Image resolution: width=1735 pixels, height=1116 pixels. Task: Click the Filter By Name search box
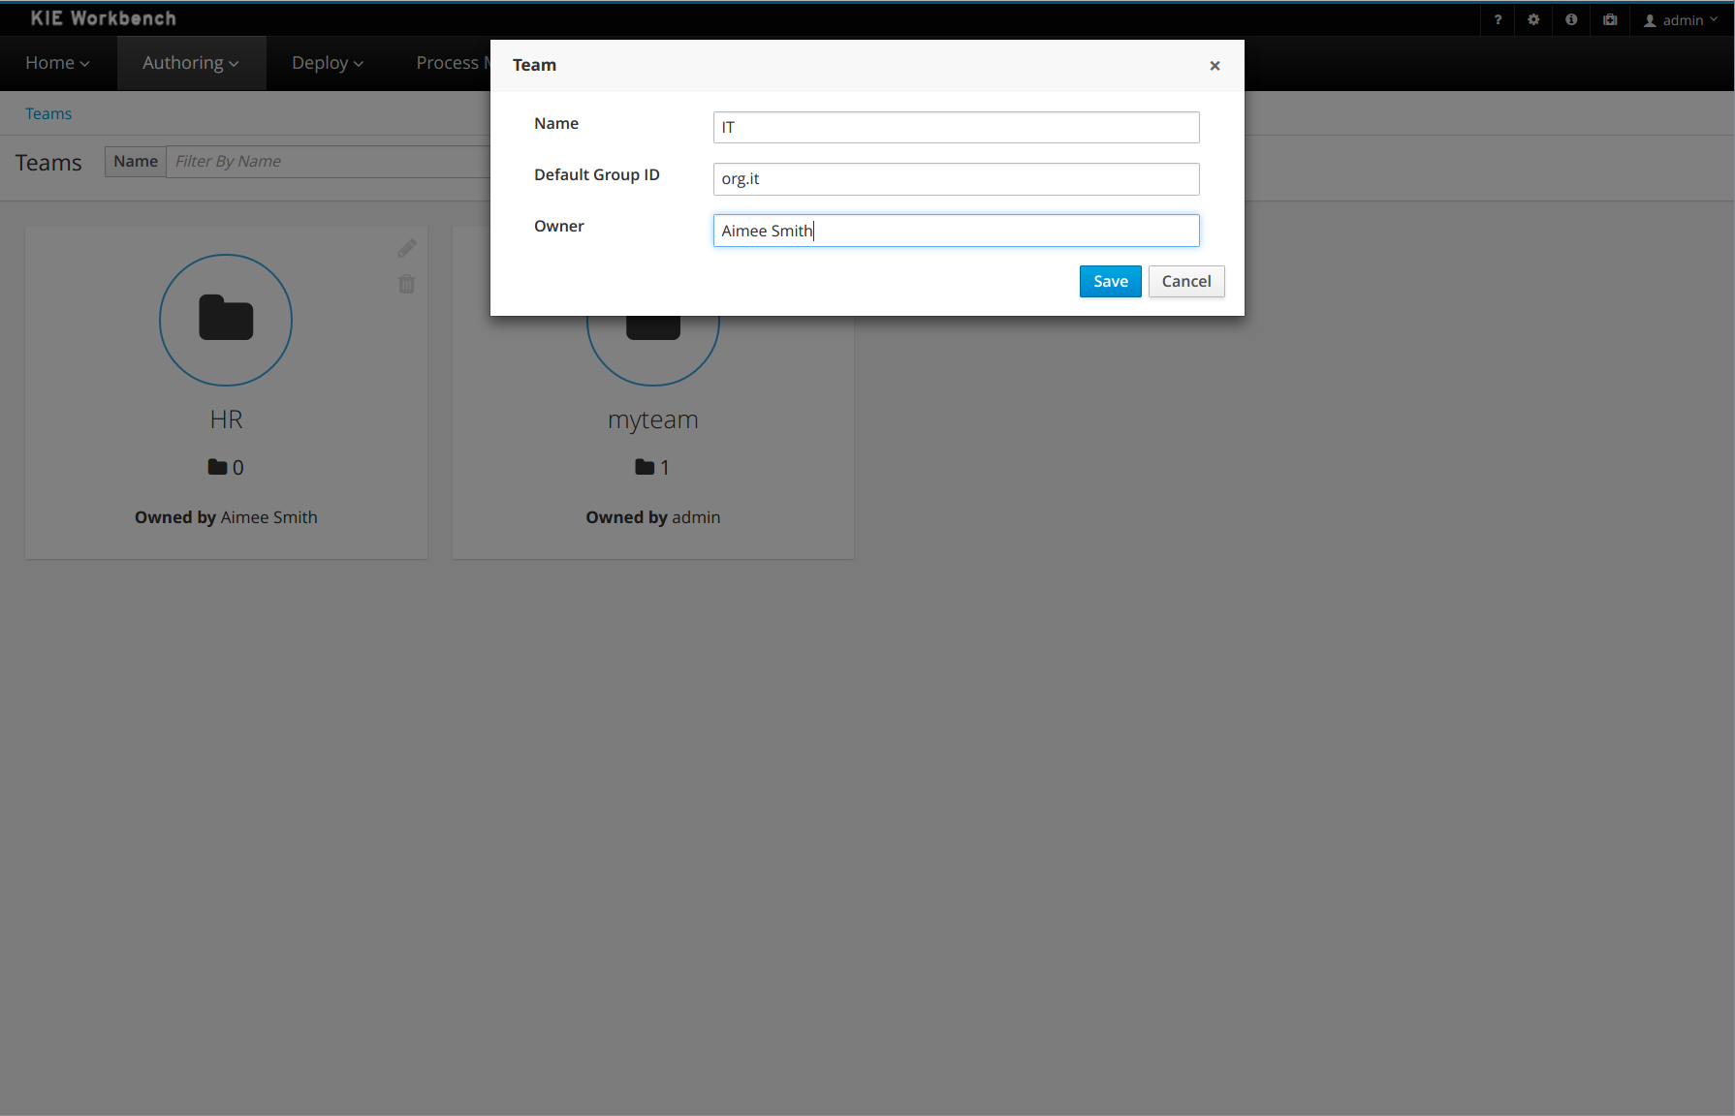[330, 162]
